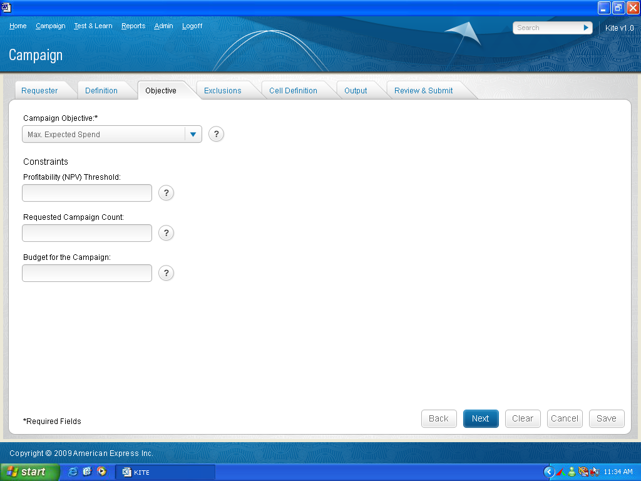Click the Logoff link
Viewport: 641px width, 481px height.
click(192, 26)
